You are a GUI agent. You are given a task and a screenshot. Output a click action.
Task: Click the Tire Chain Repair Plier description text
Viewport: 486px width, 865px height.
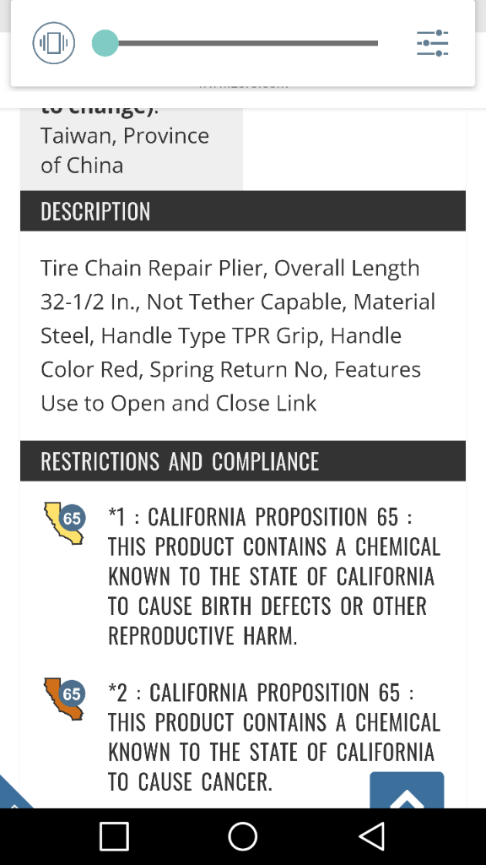point(238,335)
